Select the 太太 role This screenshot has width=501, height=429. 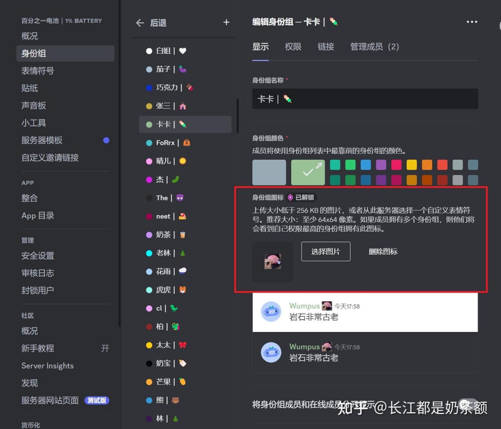pos(185,345)
